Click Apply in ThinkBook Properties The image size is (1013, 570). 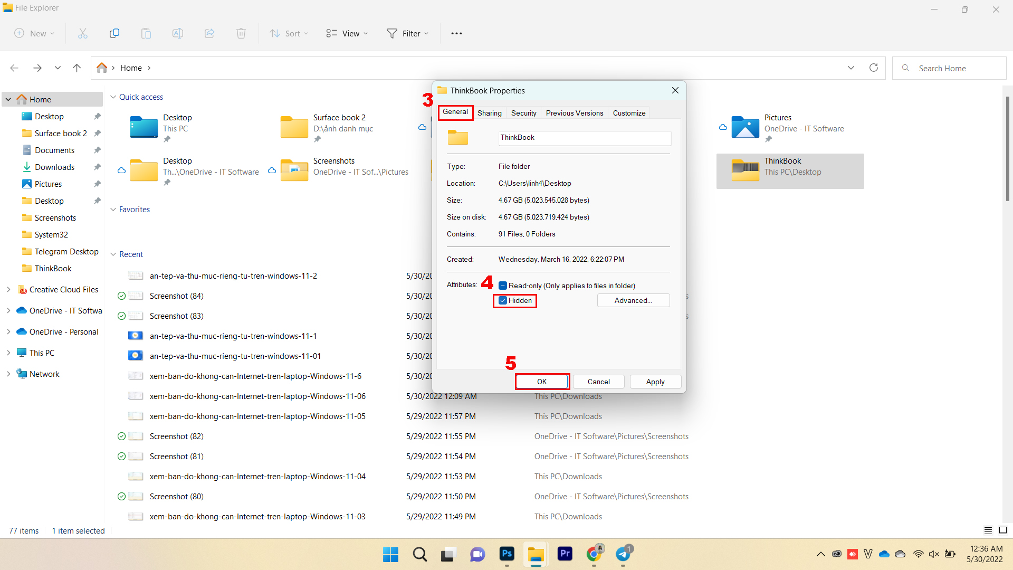coord(655,382)
